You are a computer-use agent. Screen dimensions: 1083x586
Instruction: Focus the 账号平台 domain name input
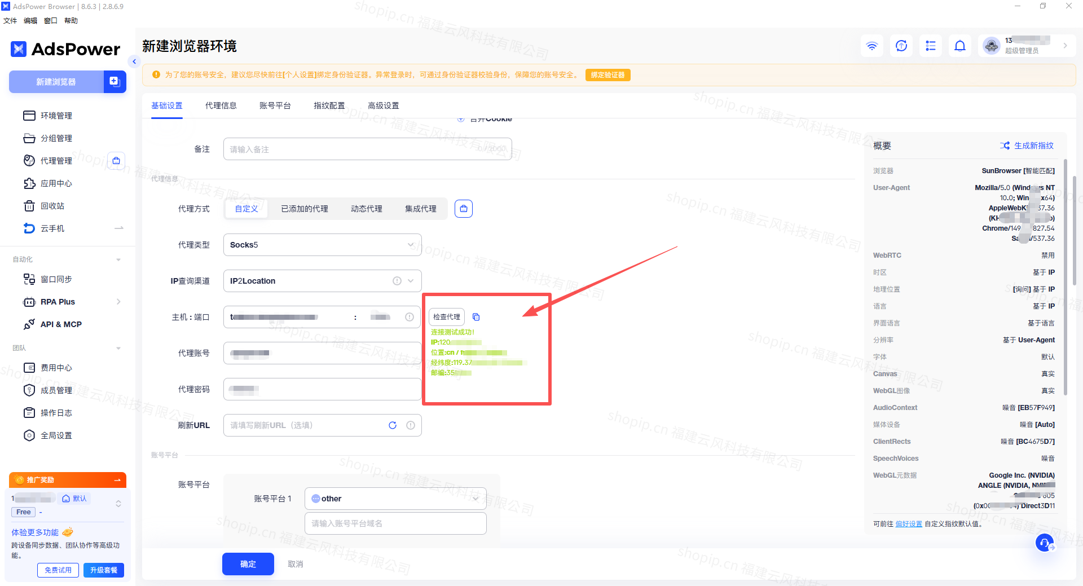click(x=395, y=523)
